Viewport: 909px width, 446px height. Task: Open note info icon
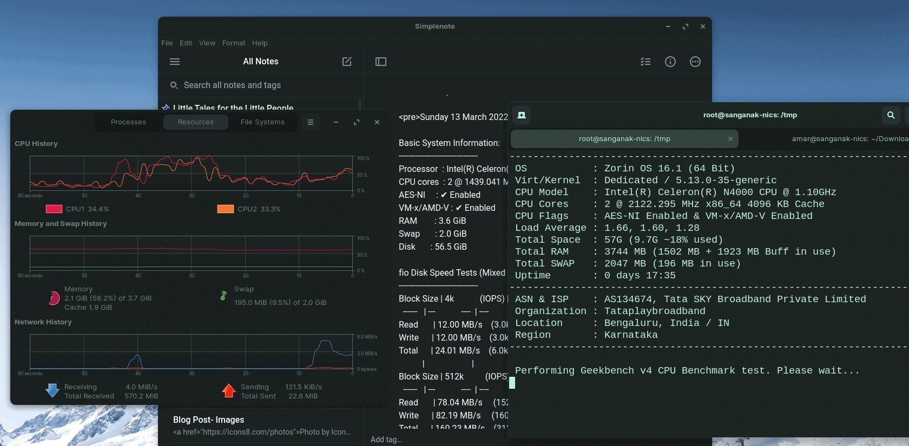click(670, 62)
